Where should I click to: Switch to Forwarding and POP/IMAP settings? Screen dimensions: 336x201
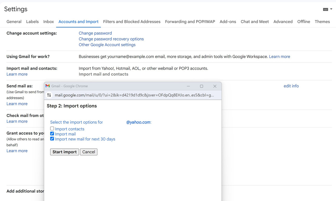[x=190, y=21]
